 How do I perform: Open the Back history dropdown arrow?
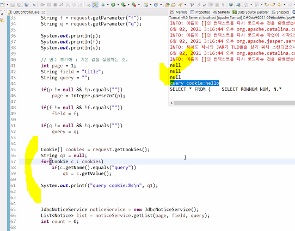[x=285, y=5]
